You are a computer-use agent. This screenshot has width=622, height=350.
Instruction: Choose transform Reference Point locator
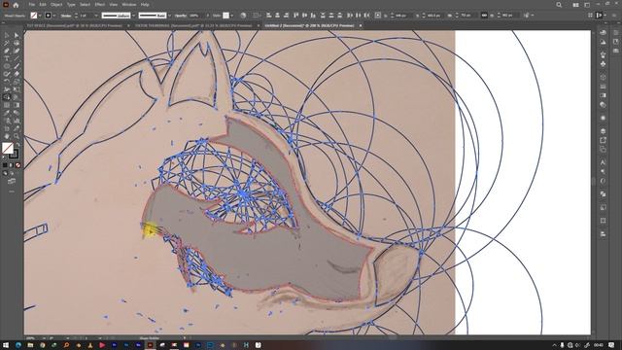tap(378, 16)
